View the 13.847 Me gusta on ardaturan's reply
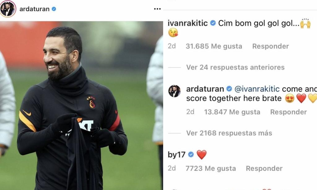 [x=232, y=112]
